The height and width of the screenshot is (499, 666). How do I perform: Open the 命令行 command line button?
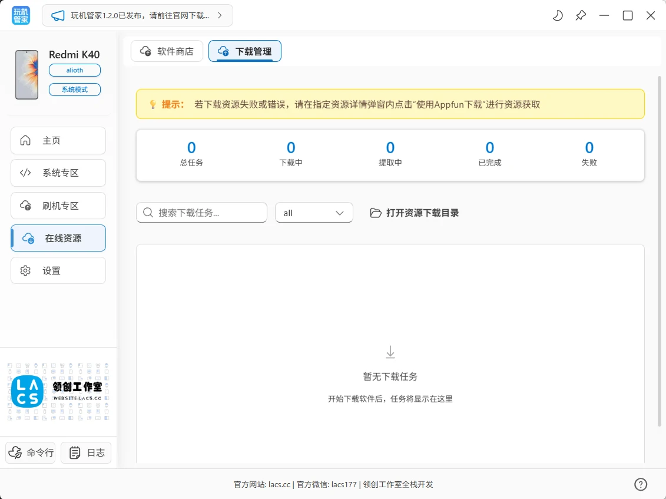pos(31,452)
